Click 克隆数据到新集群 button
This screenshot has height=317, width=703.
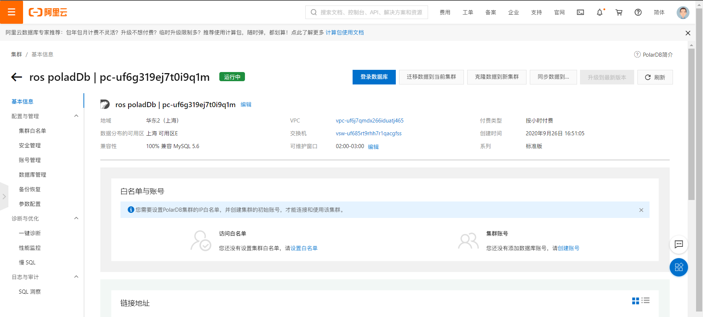click(497, 77)
